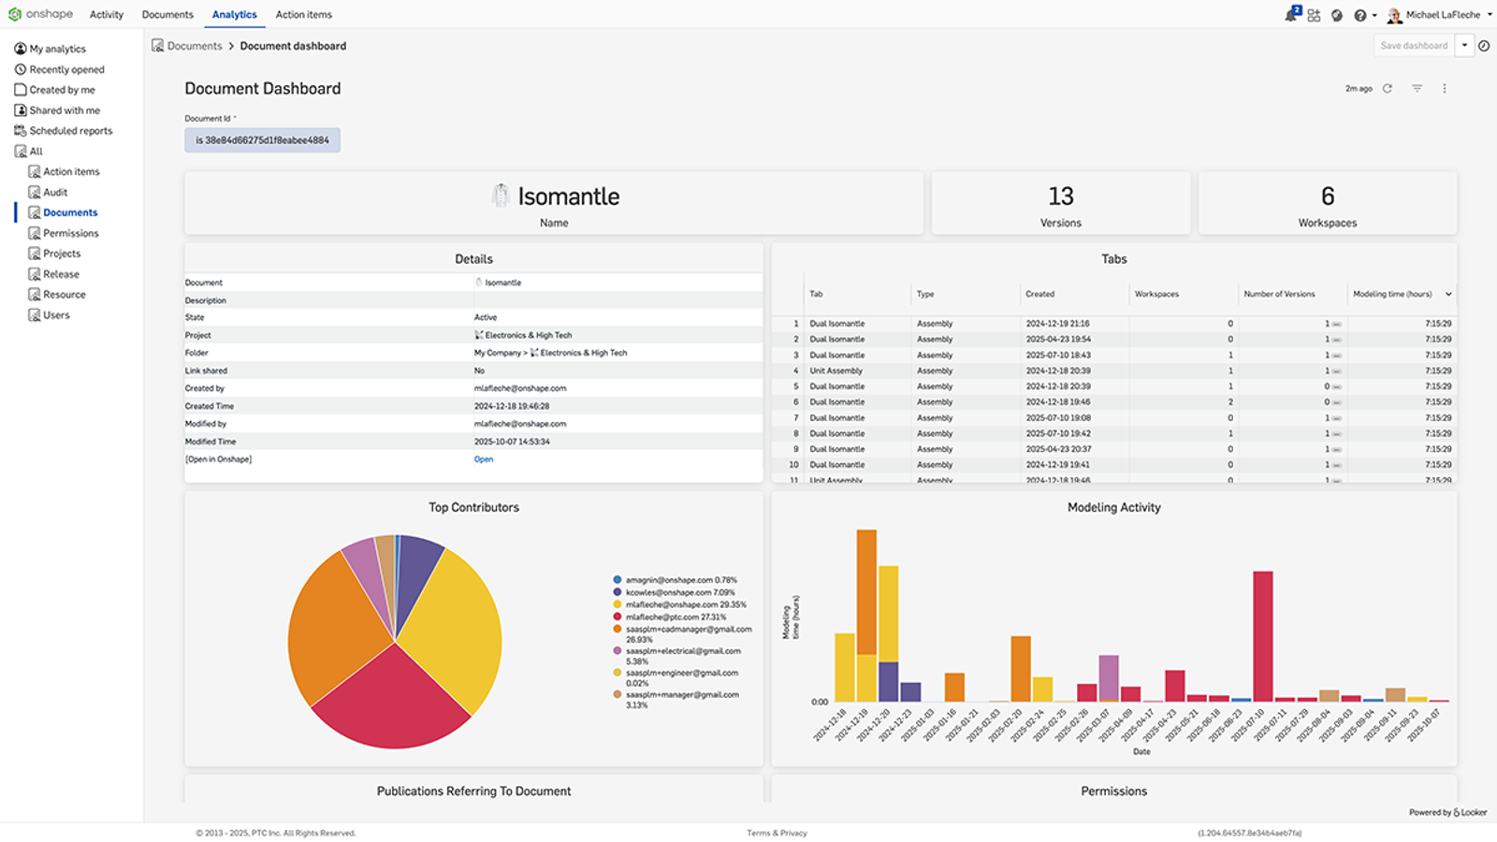Screen dimensions: 1497x842
Task: Switch to the Analytics tab
Action: [x=234, y=14]
